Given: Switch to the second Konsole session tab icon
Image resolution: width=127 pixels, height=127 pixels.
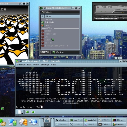Looking at the screenshot, I should pos(33,112).
